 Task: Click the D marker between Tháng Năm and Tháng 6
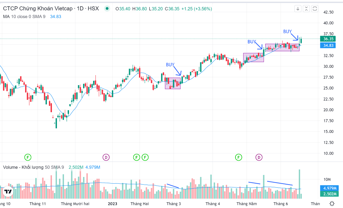pyautogui.click(x=259, y=157)
